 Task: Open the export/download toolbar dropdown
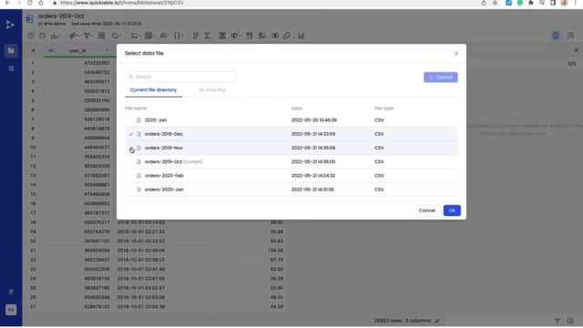tap(56, 36)
